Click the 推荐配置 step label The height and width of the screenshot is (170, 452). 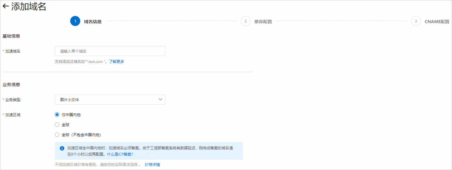click(263, 22)
